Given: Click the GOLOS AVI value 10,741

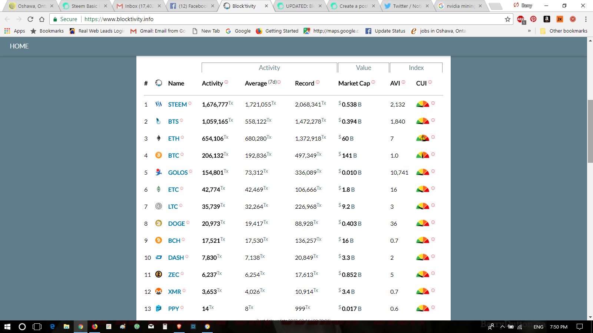Looking at the screenshot, I should pos(399,173).
